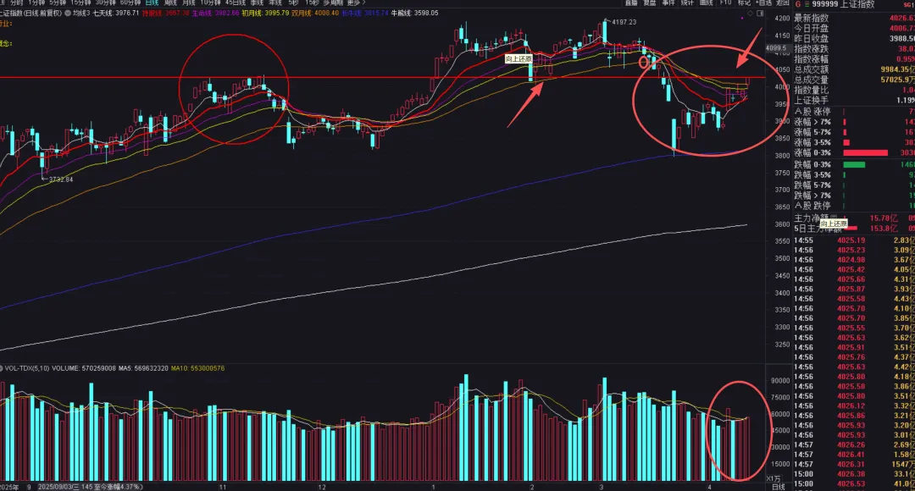Click the 4197.23 high price label
Image resolution: width=915 pixels, height=491 pixels.
(624, 22)
